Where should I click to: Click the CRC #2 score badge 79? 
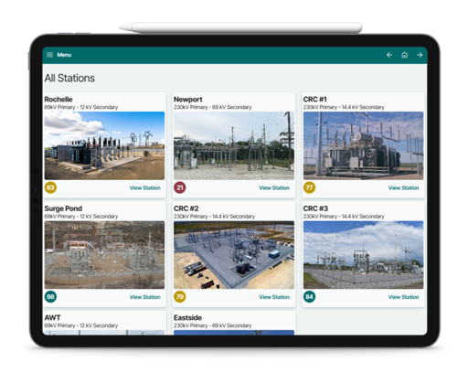pos(180,296)
